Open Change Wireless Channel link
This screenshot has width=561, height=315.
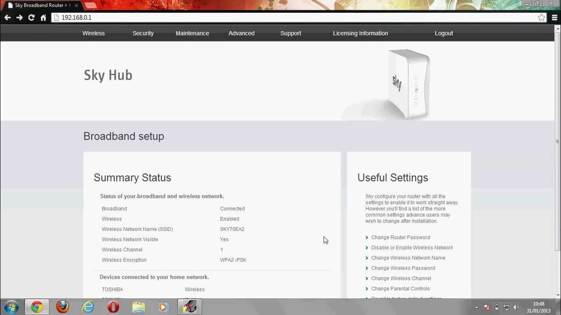pos(401,278)
